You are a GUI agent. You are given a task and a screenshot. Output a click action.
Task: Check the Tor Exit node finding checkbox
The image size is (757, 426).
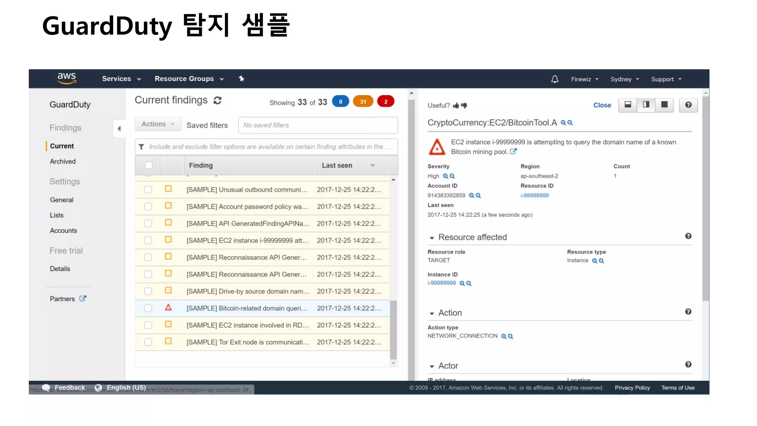(x=148, y=342)
